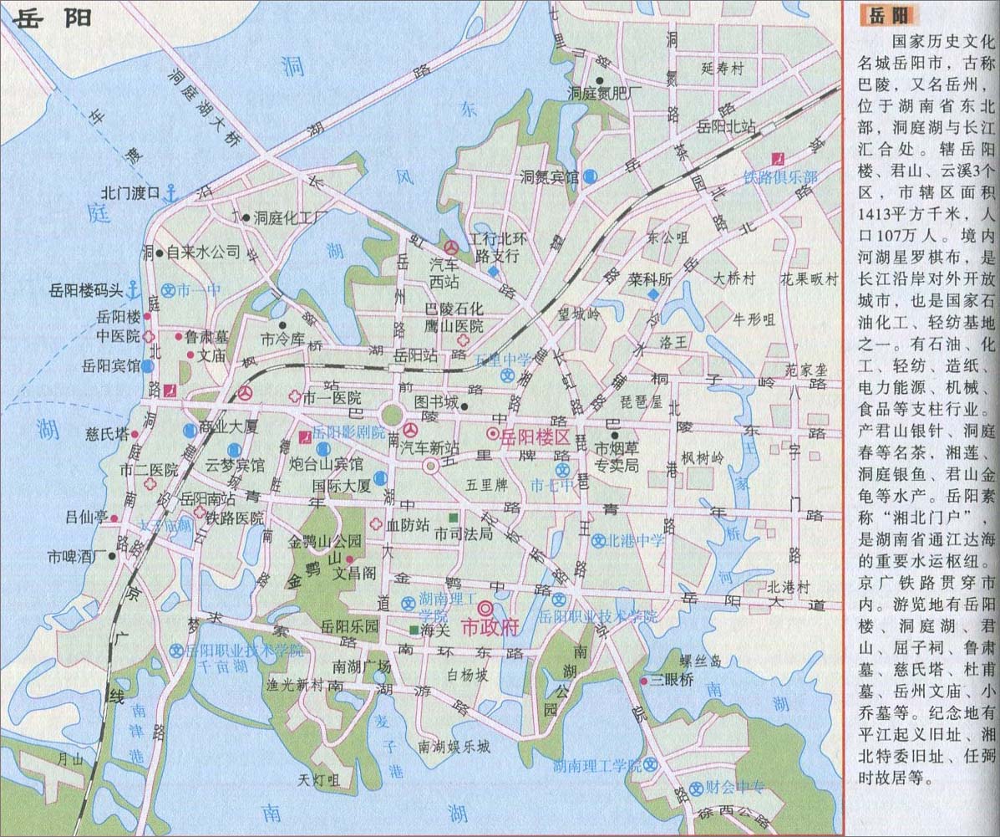Screen dimensions: 1000x837
Task: Select the bus station icon at 汽车西站
Action: click(450, 248)
